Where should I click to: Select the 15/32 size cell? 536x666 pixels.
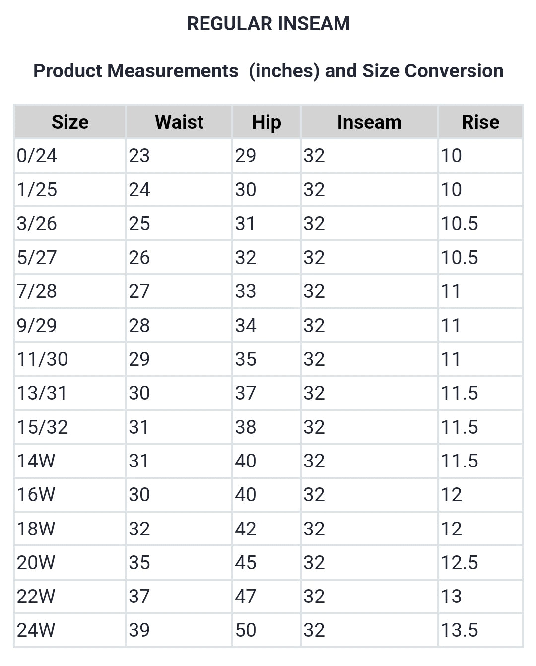point(43,427)
